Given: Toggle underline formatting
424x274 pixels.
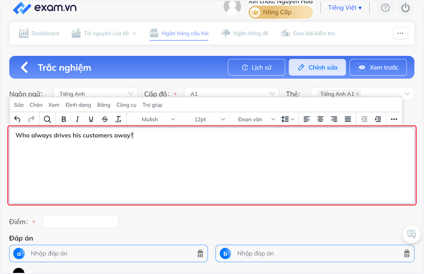Looking at the screenshot, I should [91, 119].
